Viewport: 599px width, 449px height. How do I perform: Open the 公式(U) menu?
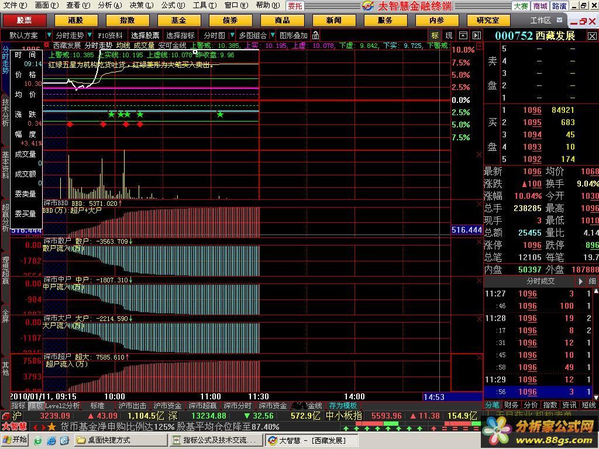(173, 5)
